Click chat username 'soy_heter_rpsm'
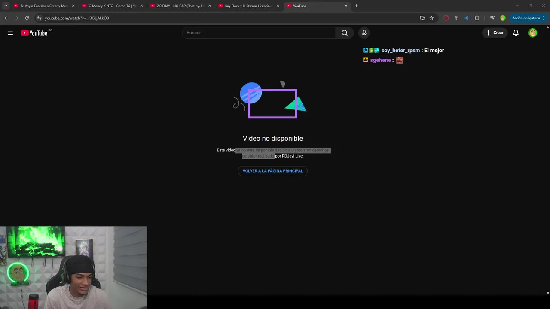Viewport: 550px width, 309px height. click(x=400, y=50)
